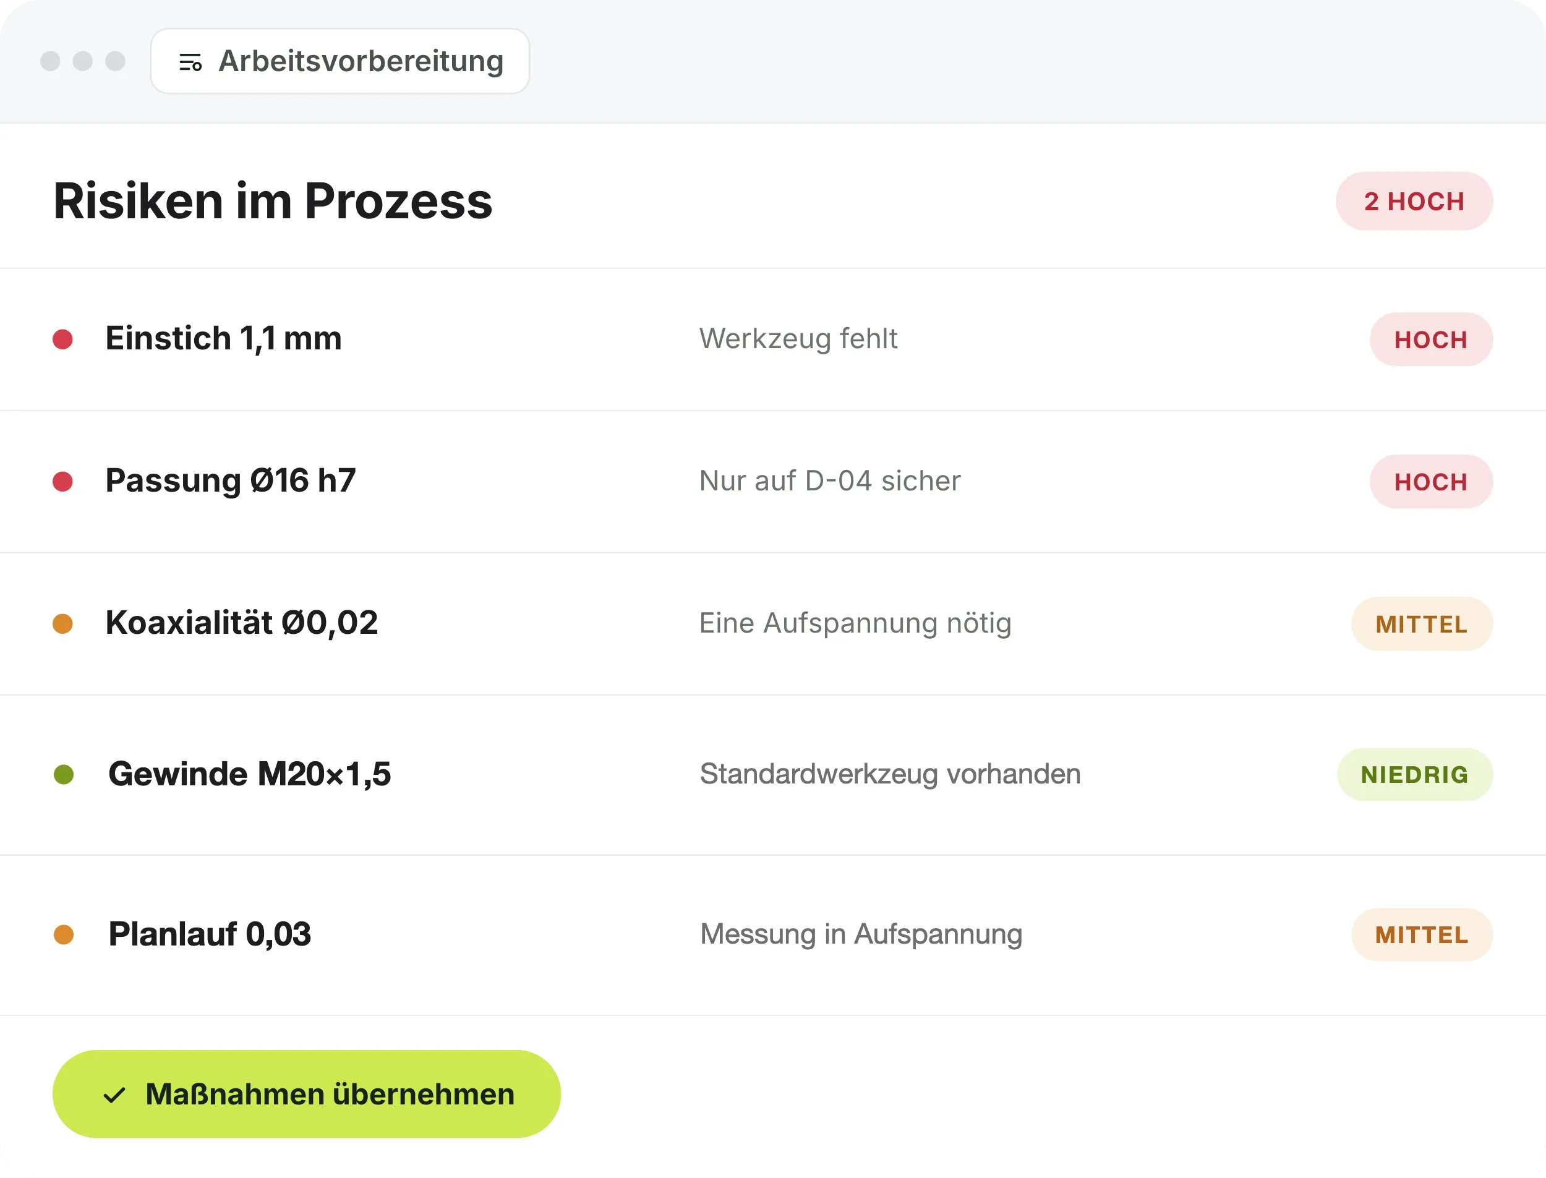Select the Planlauf 0,03 risk

(772, 935)
